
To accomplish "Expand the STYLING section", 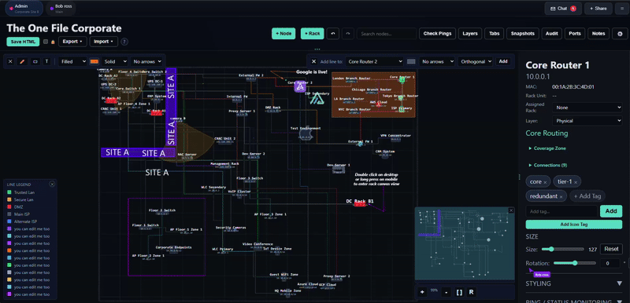I will (x=574, y=283).
